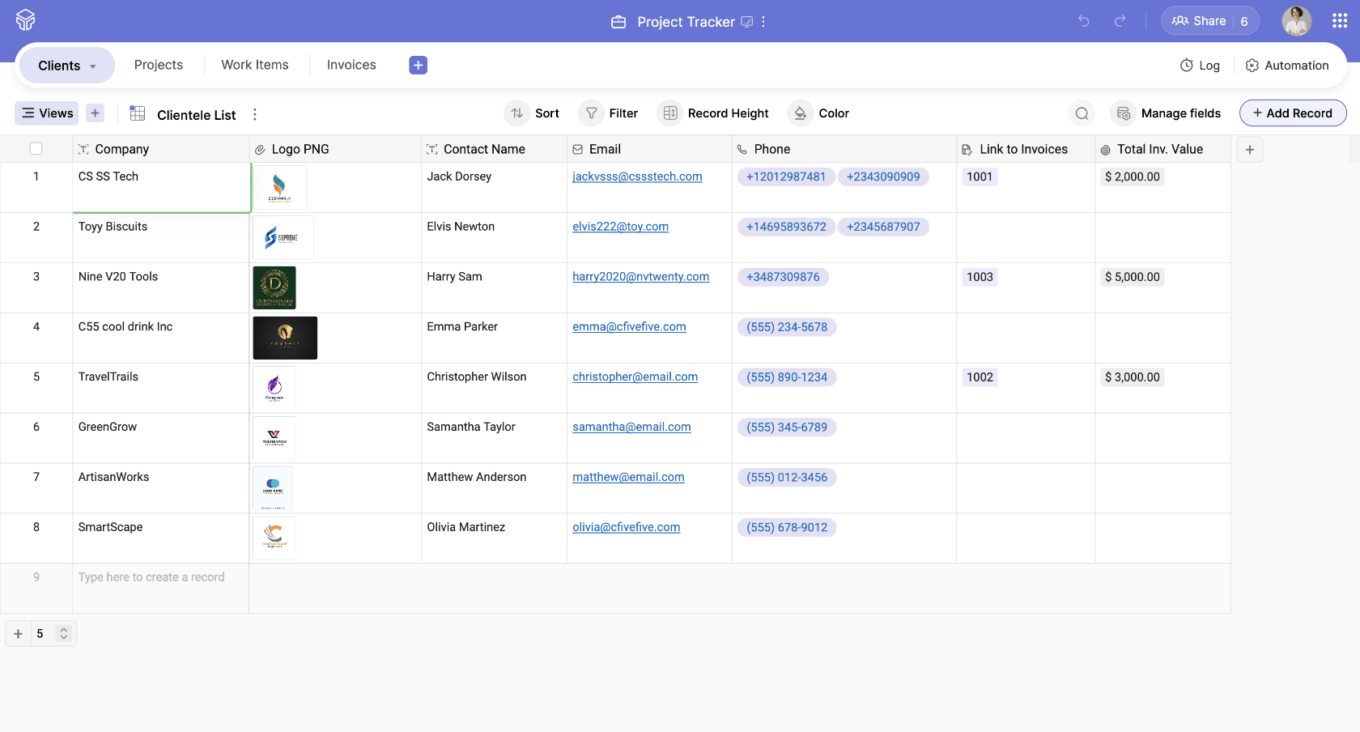Click the redo arrow icon
This screenshot has width=1360, height=732.
(x=1120, y=21)
